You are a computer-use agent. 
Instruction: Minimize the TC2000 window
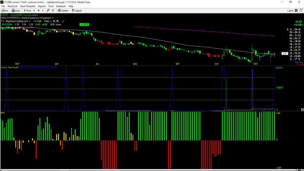tap(282, 2)
